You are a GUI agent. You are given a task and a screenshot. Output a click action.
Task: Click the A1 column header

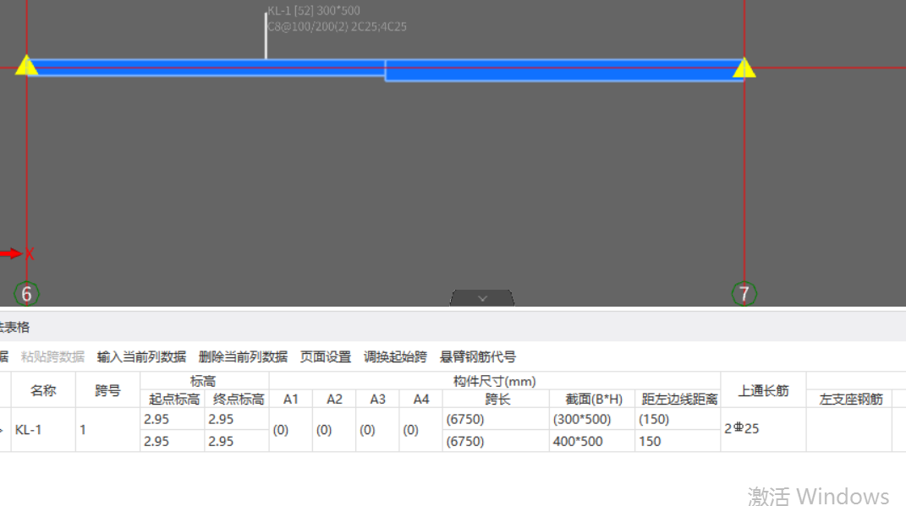tap(291, 400)
